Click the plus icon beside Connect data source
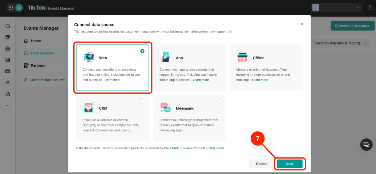Screen dimensions: 376x174 pyautogui.click(x=26, y=80)
